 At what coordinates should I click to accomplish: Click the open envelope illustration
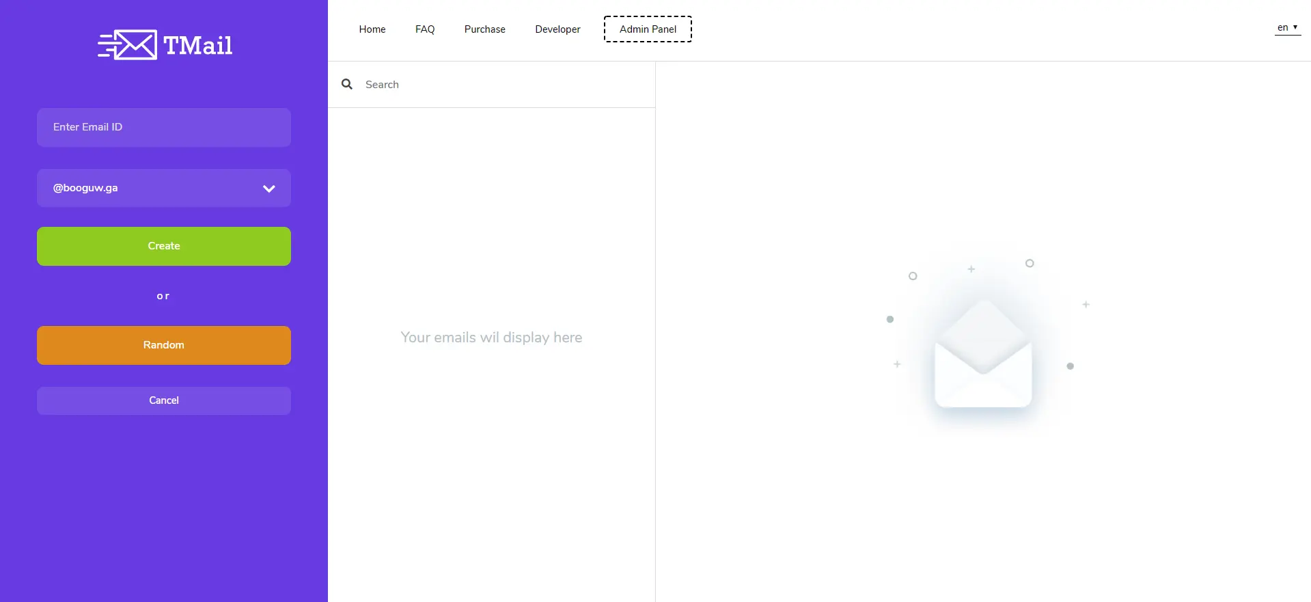pos(983,353)
